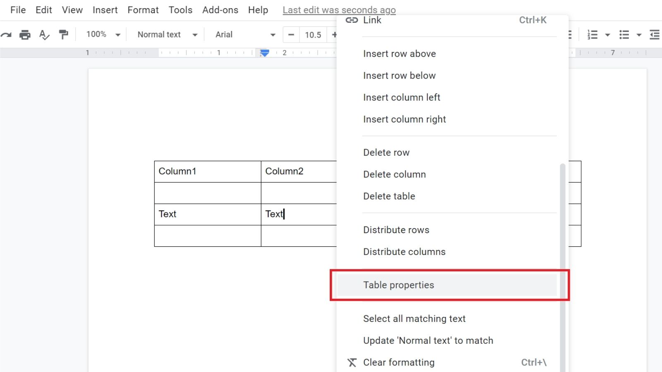Click empty cell below Column1 header
662x372 pixels.
click(x=208, y=193)
